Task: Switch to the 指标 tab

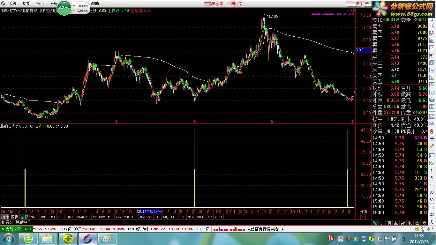Action: 5,217
